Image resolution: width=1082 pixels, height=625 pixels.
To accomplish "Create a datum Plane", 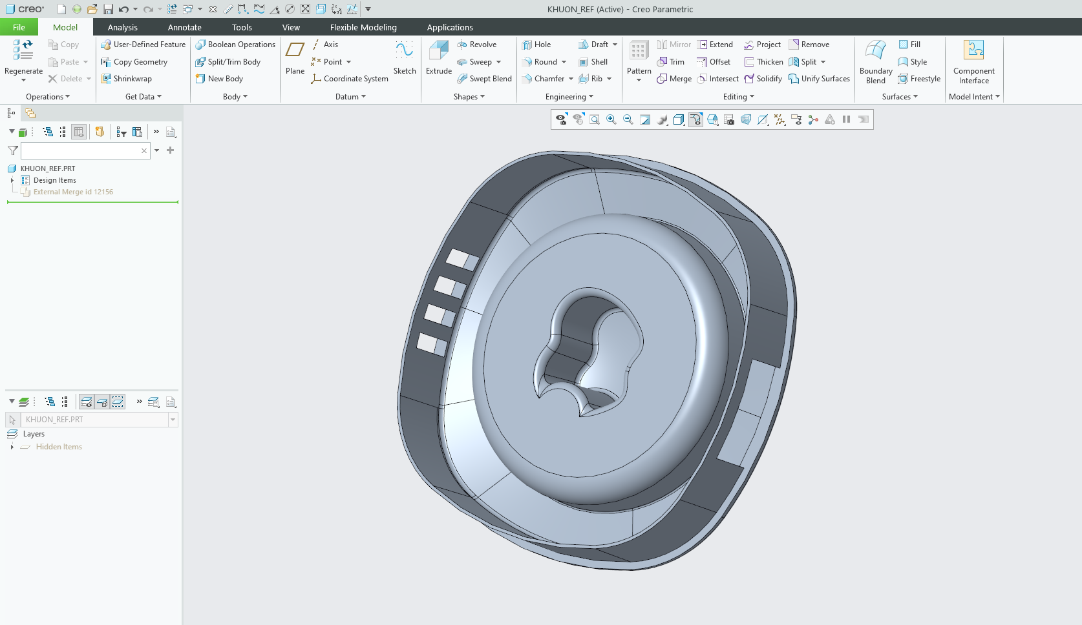I will (295, 51).
